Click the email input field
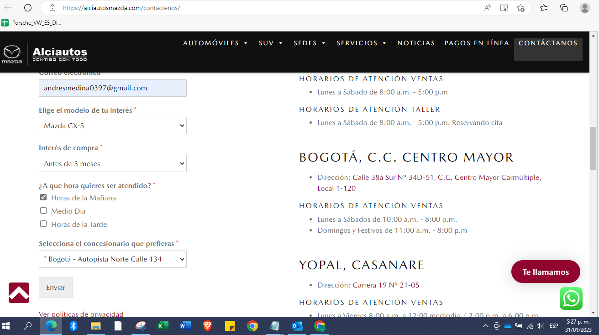 (x=113, y=88)
